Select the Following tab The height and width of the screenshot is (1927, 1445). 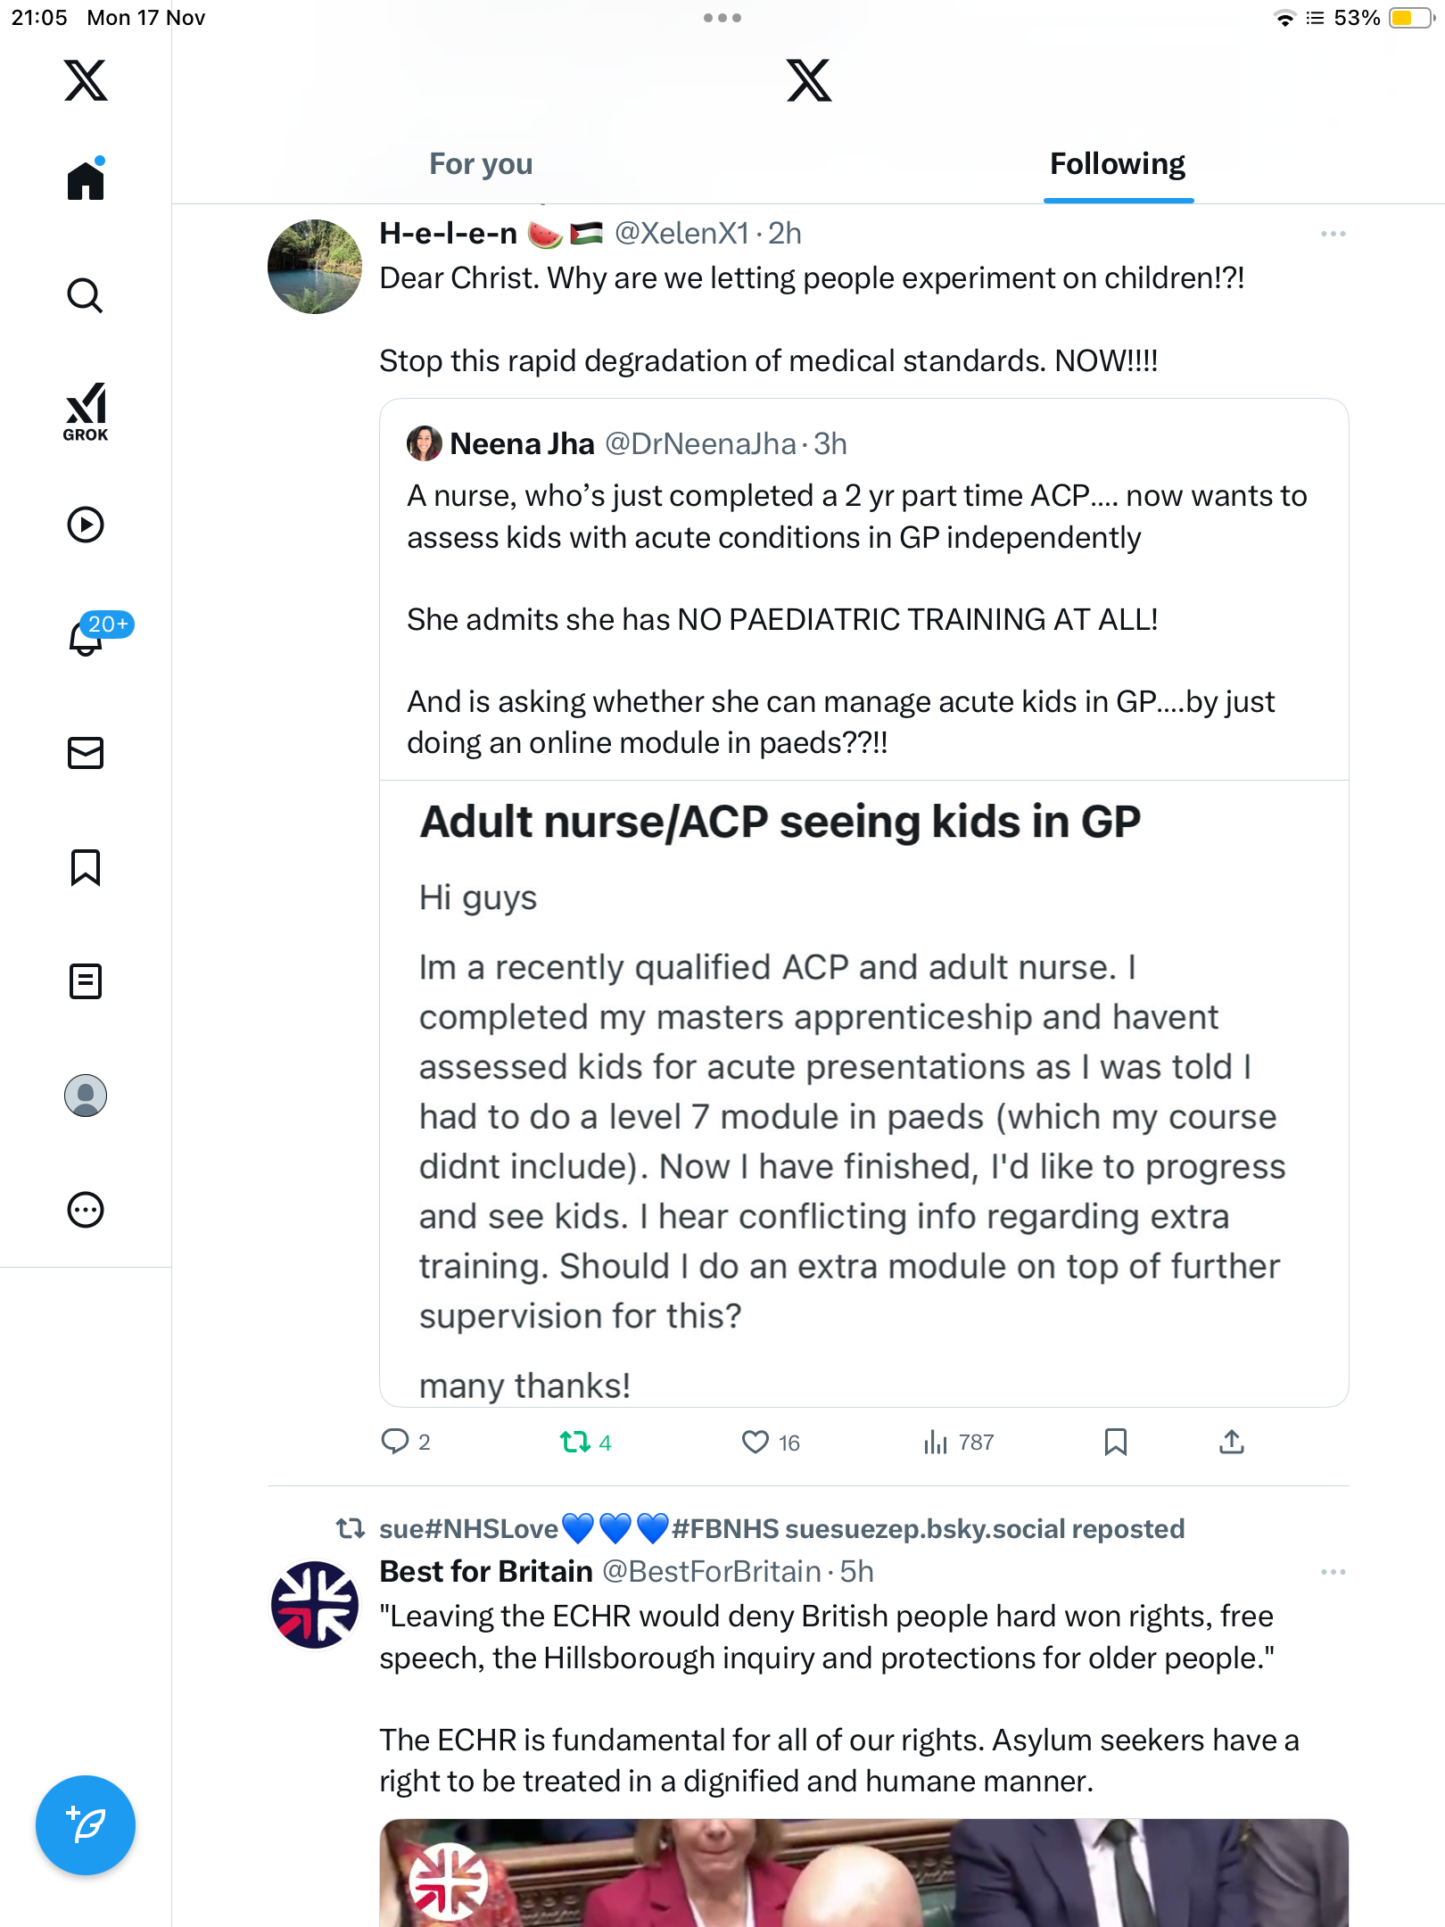click(x=1117, y=164)
